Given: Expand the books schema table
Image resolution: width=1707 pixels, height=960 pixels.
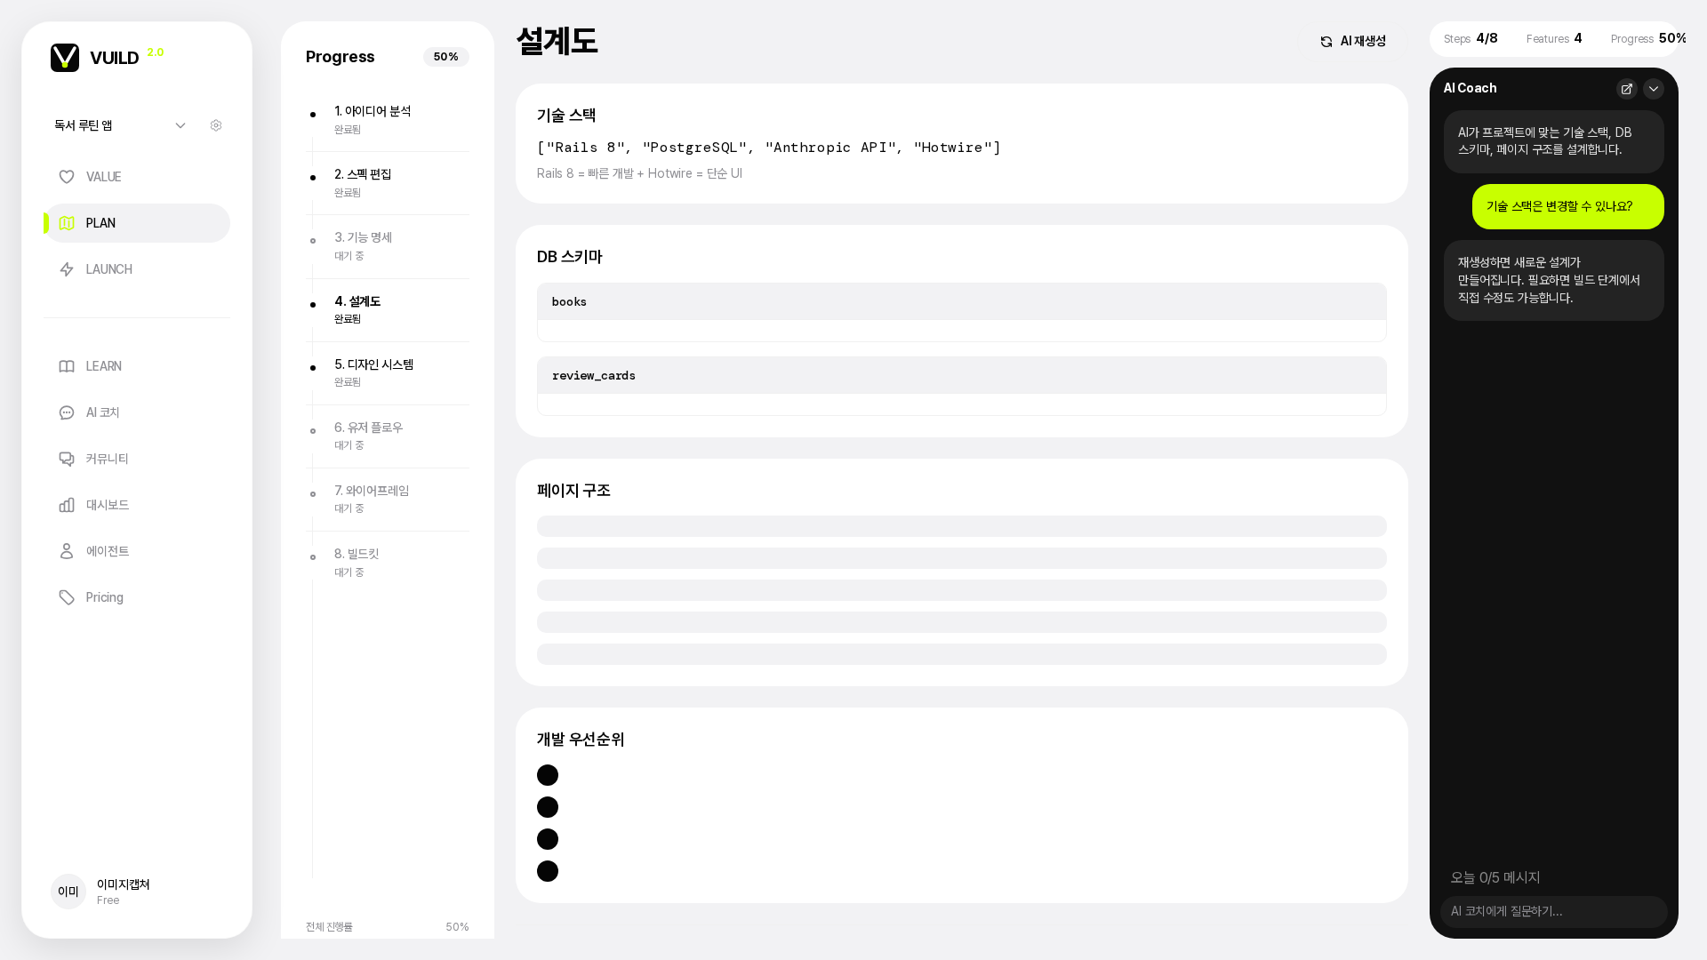Looking at the screenshot, I should tap(962, 302).
